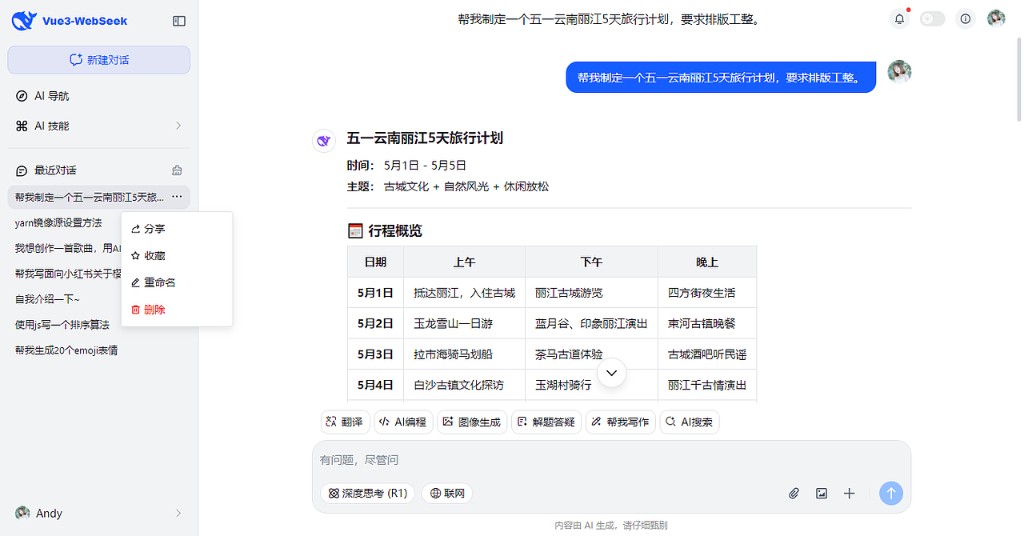Choose 删除 in the conversation menu
Viewport: 1024px width, 536px height.
[154, 309]
